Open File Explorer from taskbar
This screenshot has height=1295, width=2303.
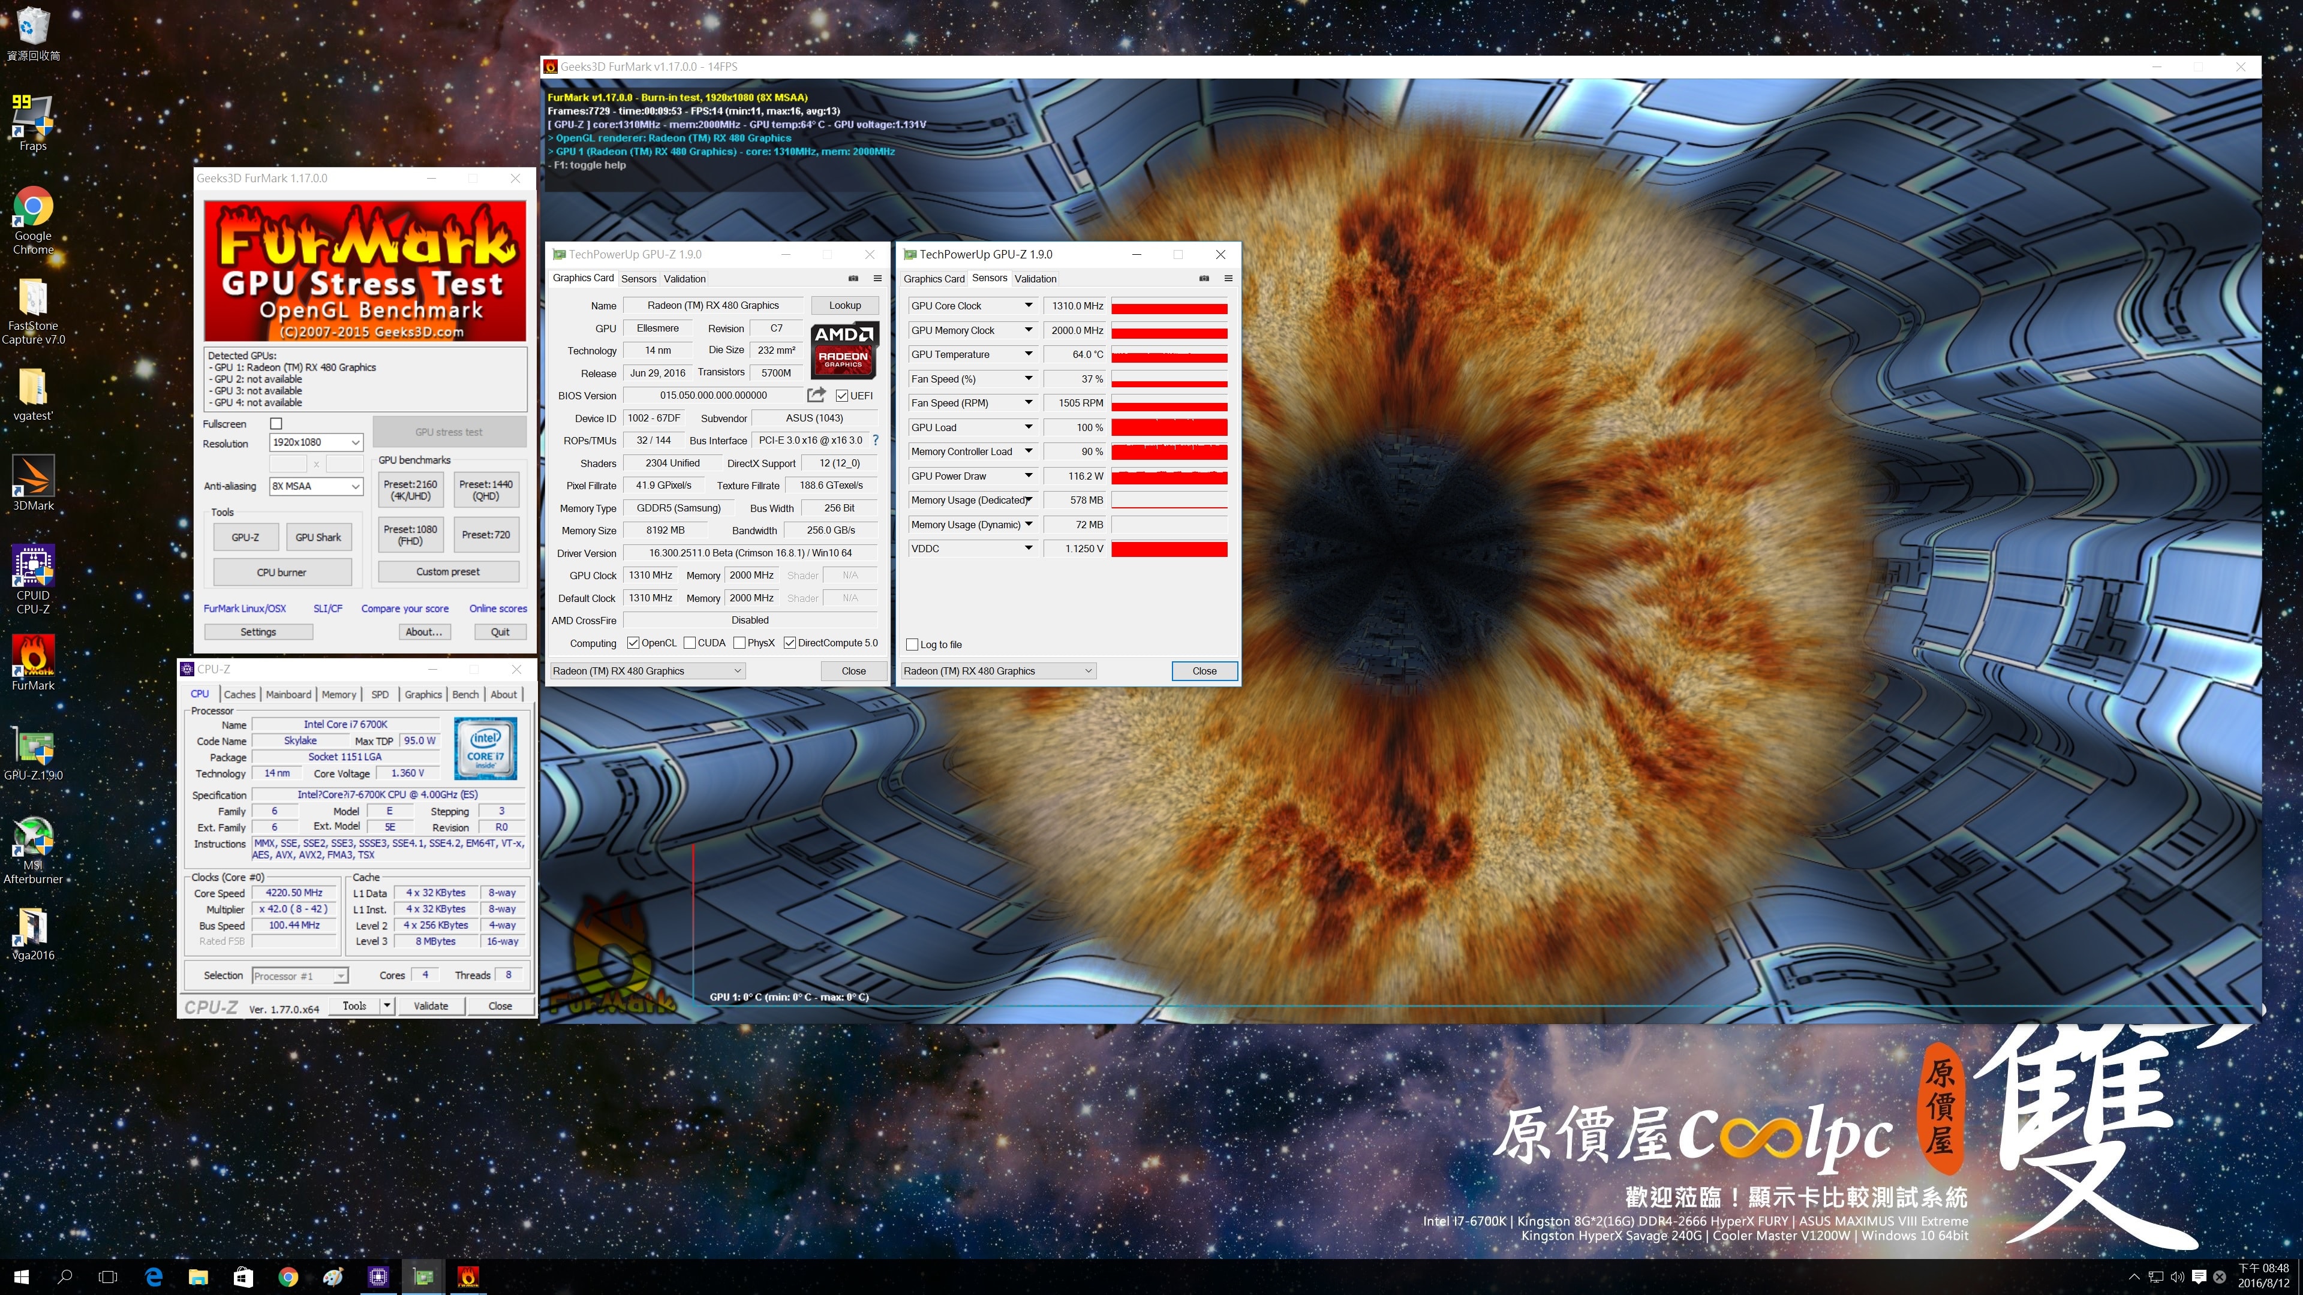point(199,1277)
